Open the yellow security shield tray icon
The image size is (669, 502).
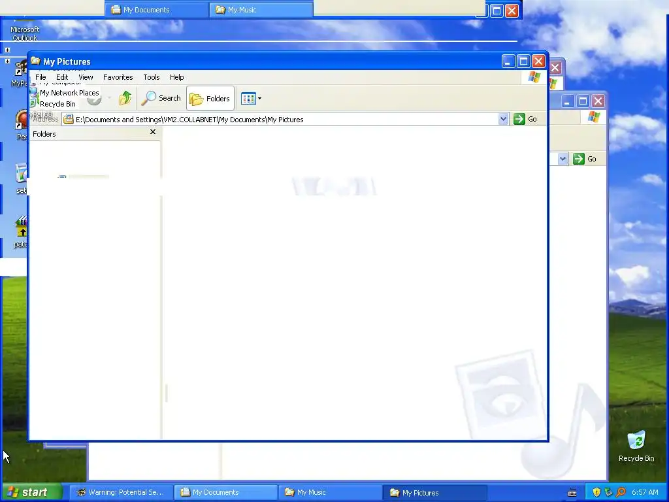596,492
